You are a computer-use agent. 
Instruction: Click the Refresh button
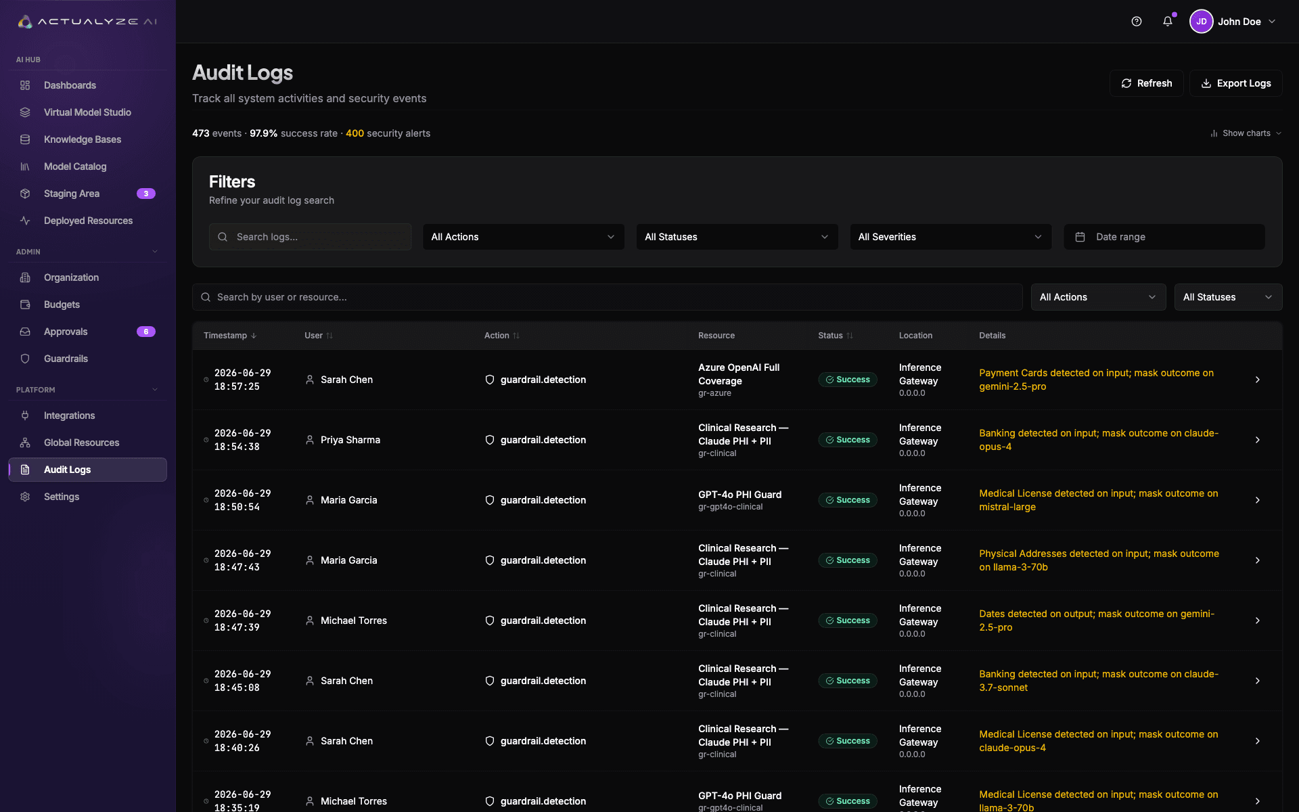(x=1146, y=83)
